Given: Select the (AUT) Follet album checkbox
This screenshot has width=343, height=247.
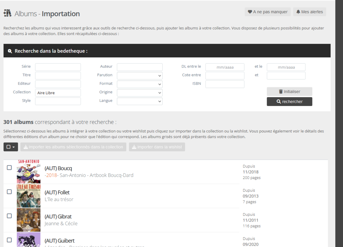Looking at the screenshot, I should coord(9,192).
